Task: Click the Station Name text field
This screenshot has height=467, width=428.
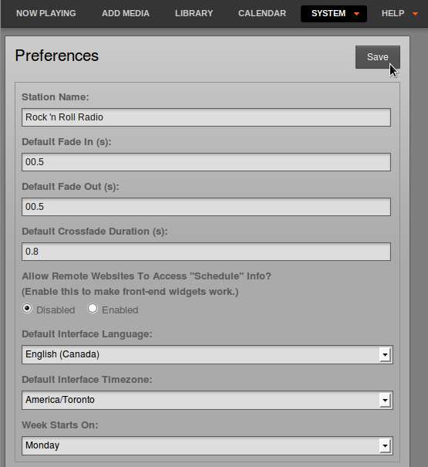Action: tap(206, 117)
